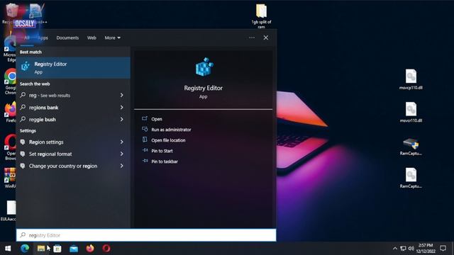Select the Firefox desktop shortcut
Image resolution: width=454 pixels, height=255 pixels.
pyautogui.click(x=11, y=112)
